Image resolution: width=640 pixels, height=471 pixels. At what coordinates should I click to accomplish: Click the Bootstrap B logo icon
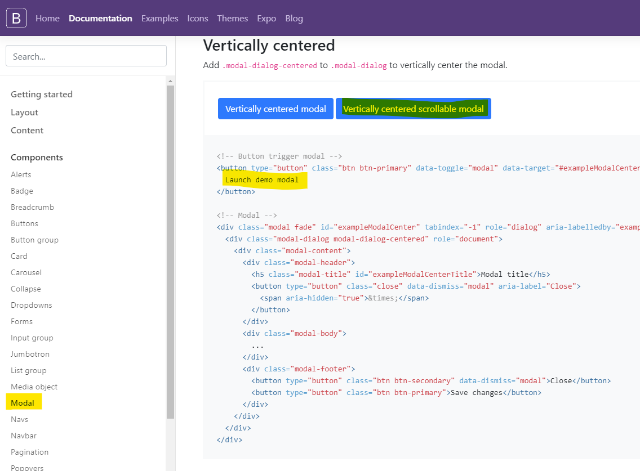(16, 19)
